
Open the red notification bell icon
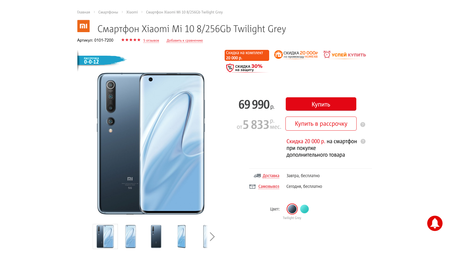click(x=435, y=223)
